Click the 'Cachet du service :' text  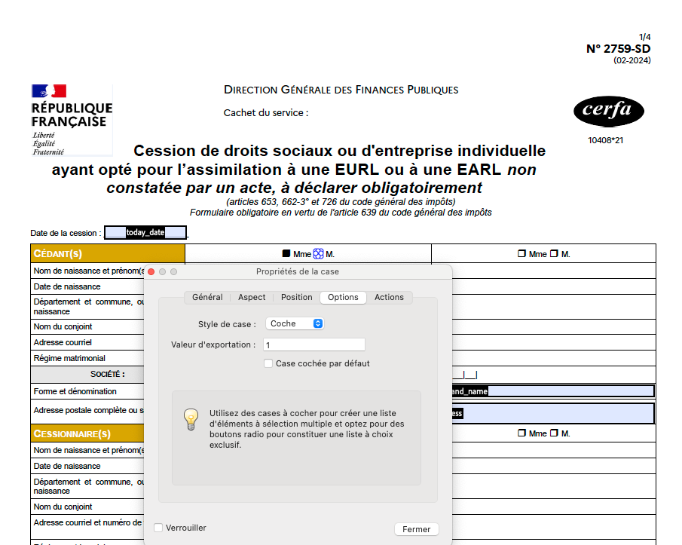click(266, 113)
